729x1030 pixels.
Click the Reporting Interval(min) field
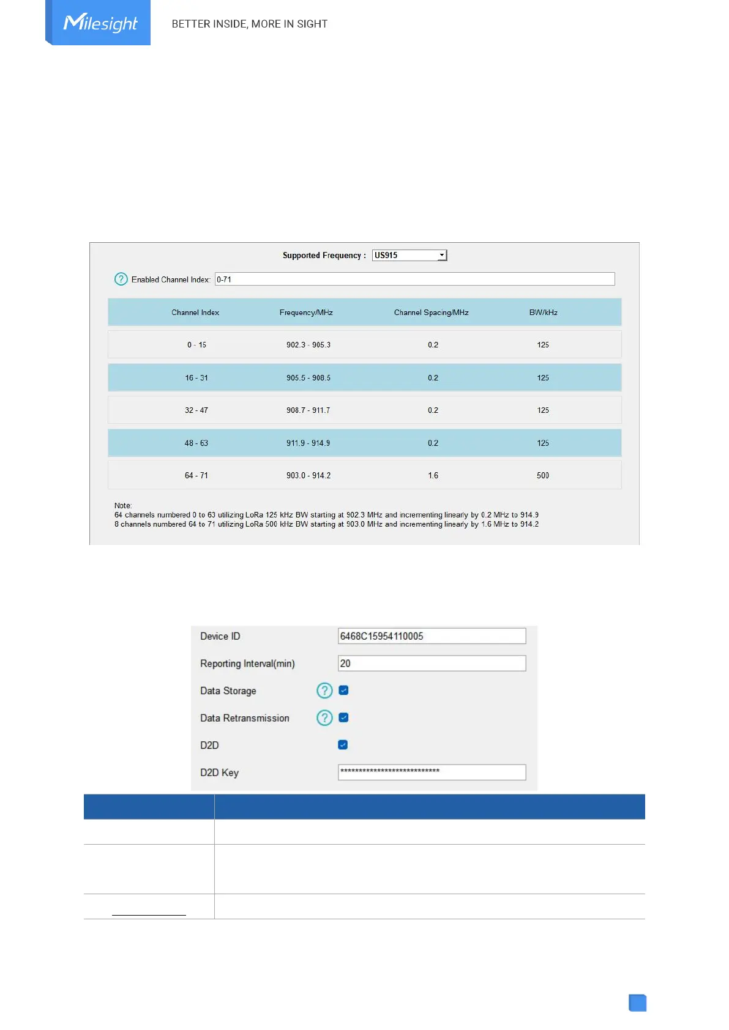tap(432, 663)
